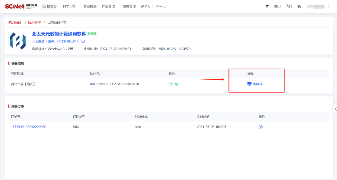Screen dimensions: 337x180
Task: Launch 命令行 E-Shell from navigation
Action: tap(153, 6)
